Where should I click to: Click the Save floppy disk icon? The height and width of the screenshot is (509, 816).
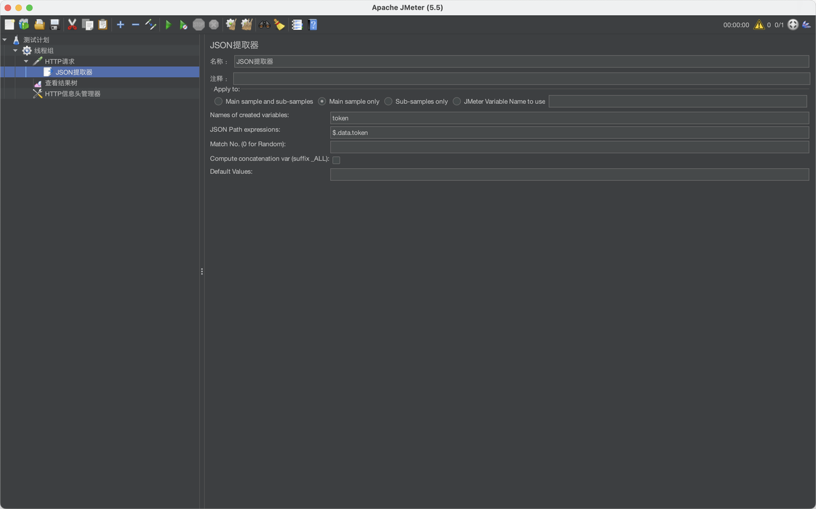point(55,25)
